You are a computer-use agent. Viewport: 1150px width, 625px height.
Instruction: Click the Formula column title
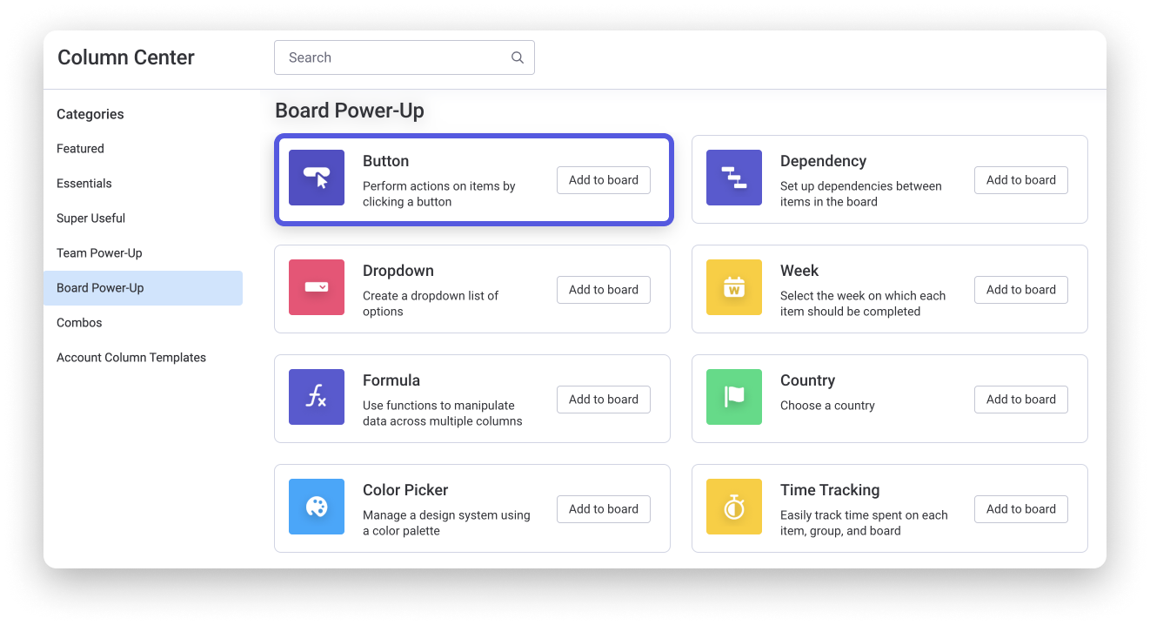[391, 380]
